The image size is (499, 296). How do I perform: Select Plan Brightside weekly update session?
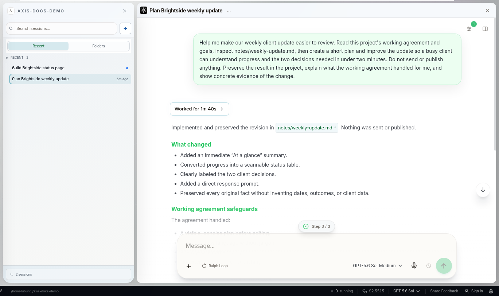pos(70,79)
